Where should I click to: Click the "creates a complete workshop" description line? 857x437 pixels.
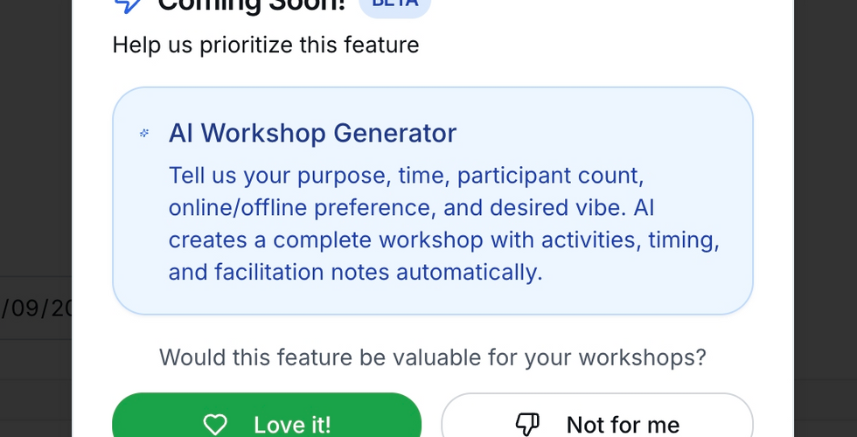443,240
